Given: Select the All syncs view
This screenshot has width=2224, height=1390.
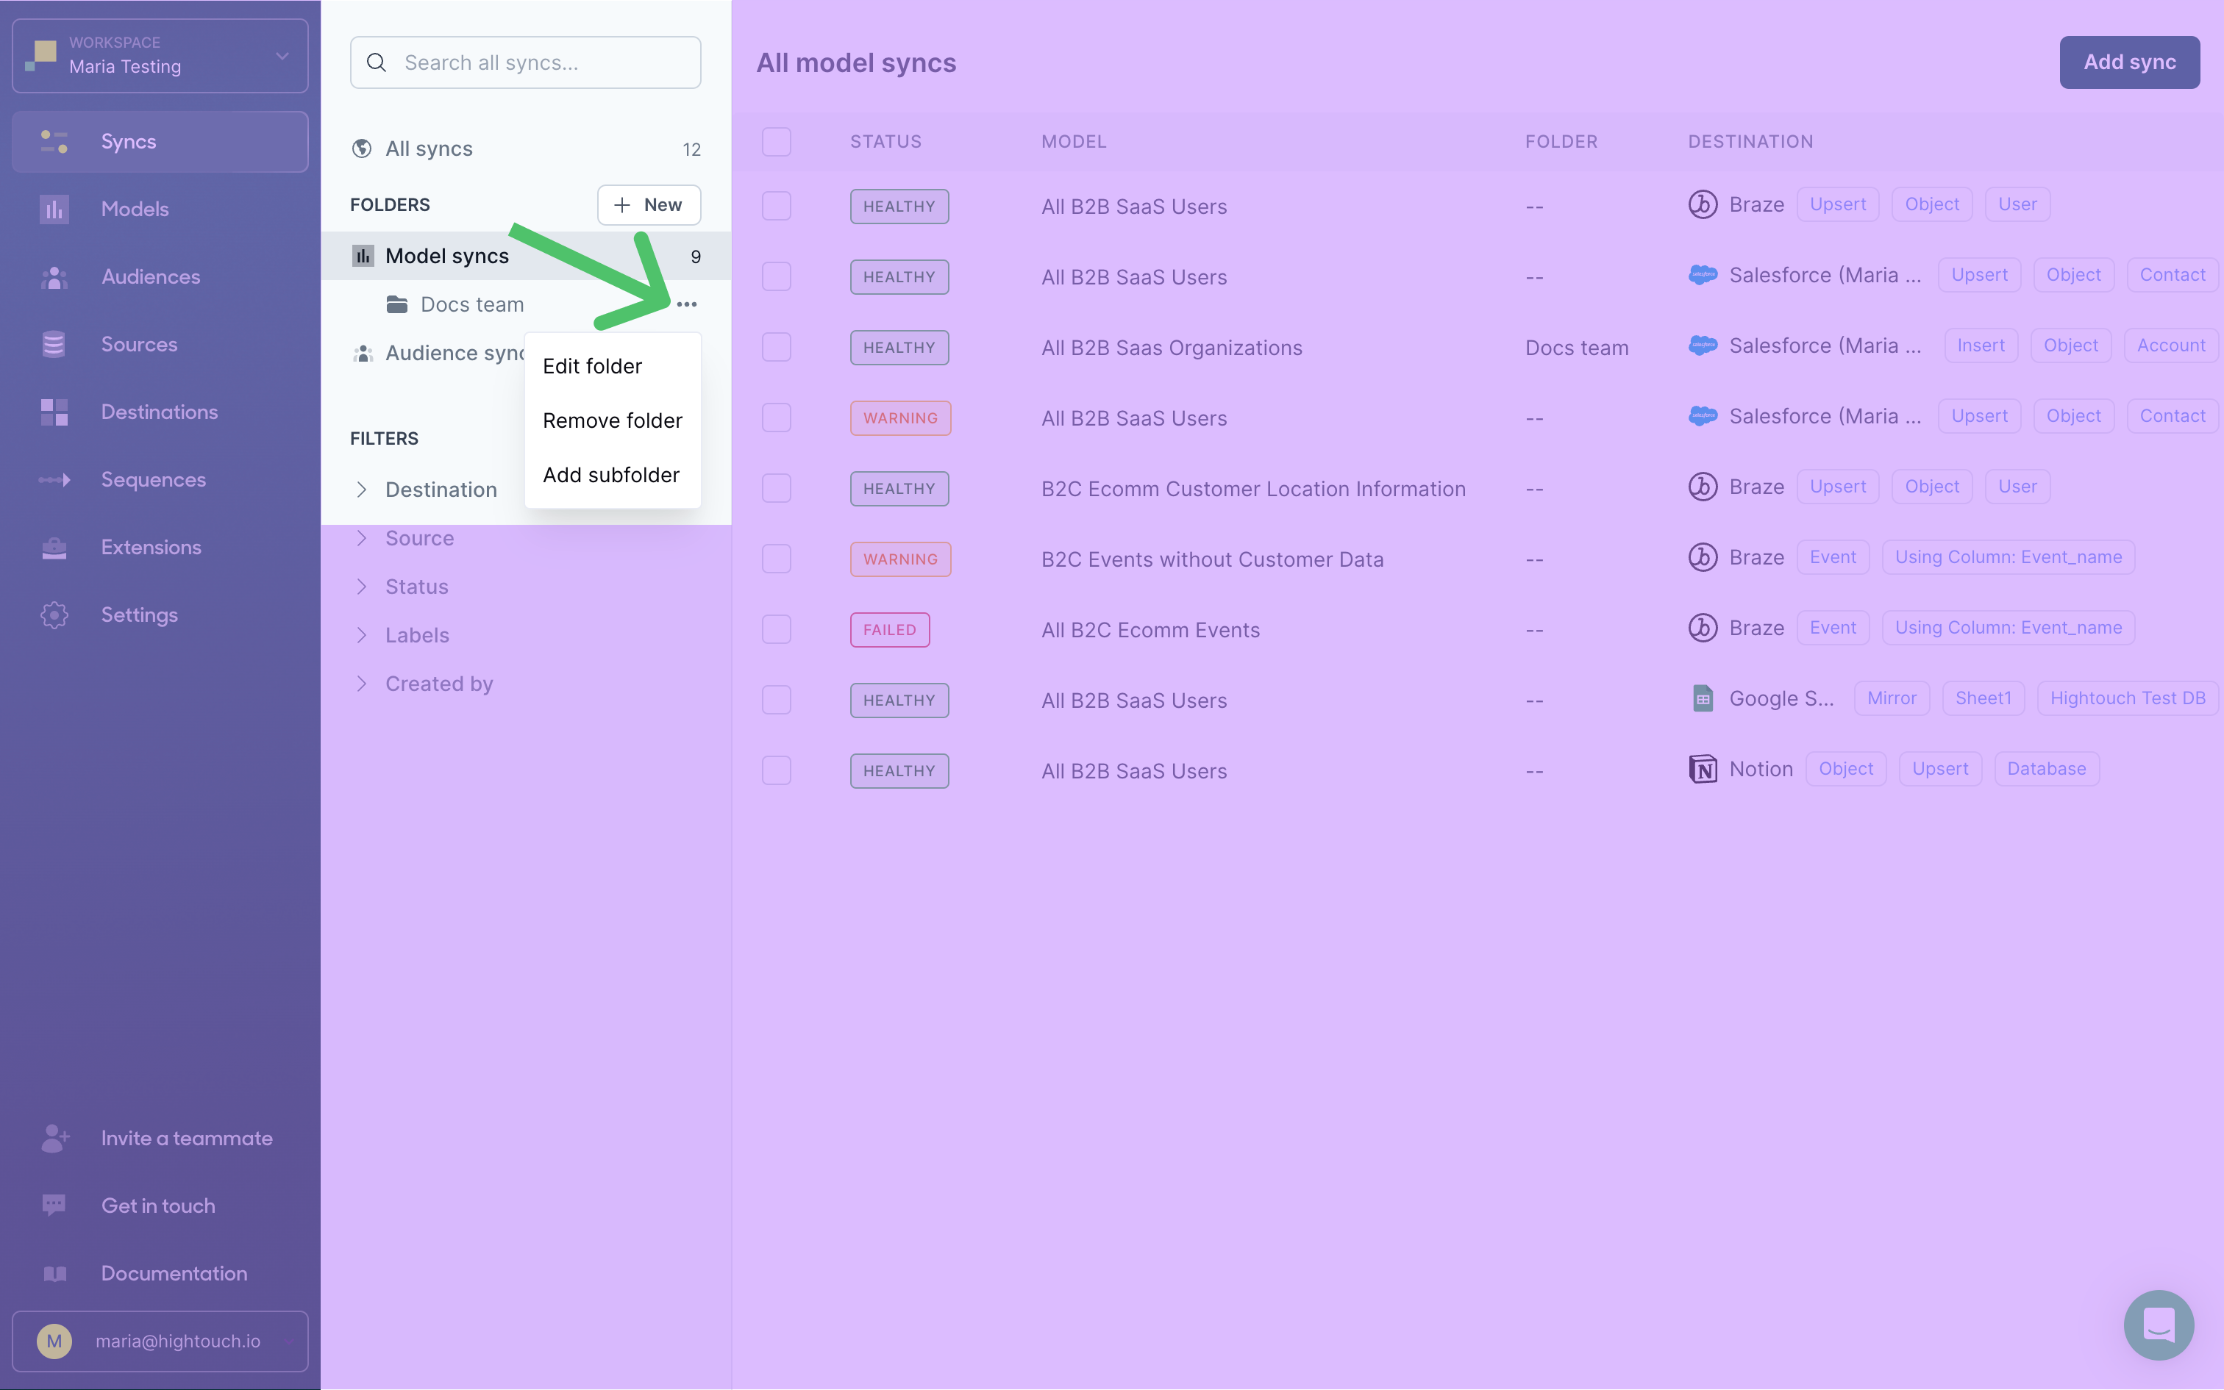Looking at the screenshot, I should coord(526,148).
